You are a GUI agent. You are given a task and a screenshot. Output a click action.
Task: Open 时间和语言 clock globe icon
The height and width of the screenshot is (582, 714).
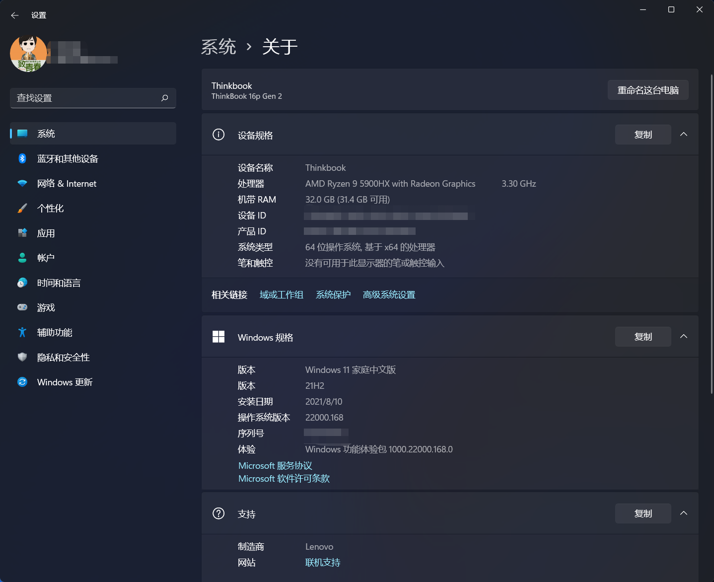coord(22,283)
